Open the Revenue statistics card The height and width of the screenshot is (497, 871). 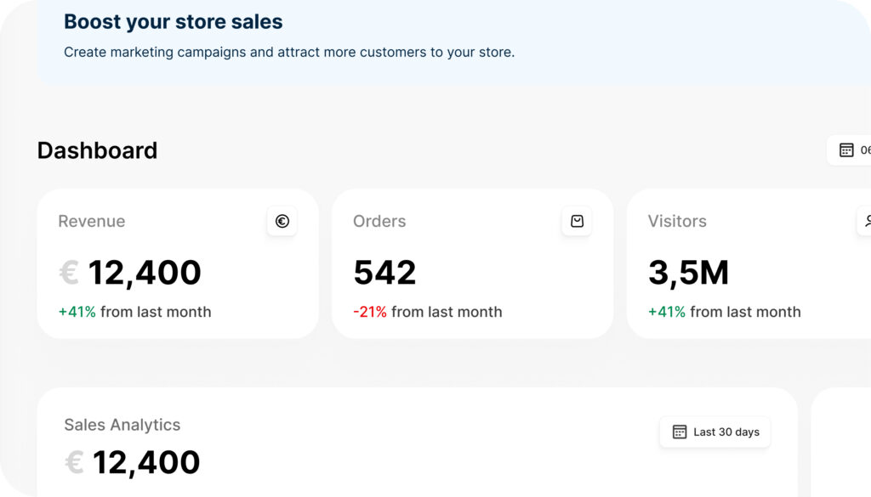[x=178, y=264]
